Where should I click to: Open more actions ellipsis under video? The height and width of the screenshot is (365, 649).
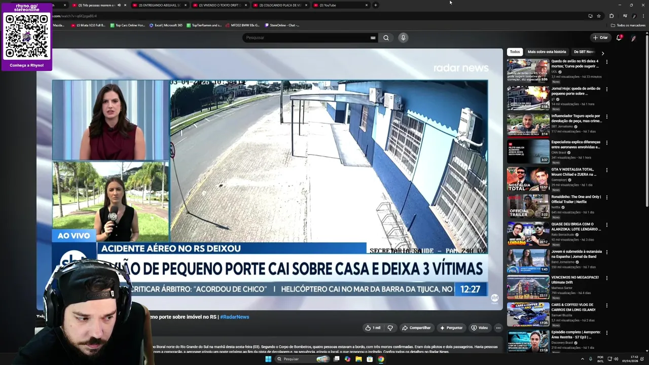click(x=498, y=328)
